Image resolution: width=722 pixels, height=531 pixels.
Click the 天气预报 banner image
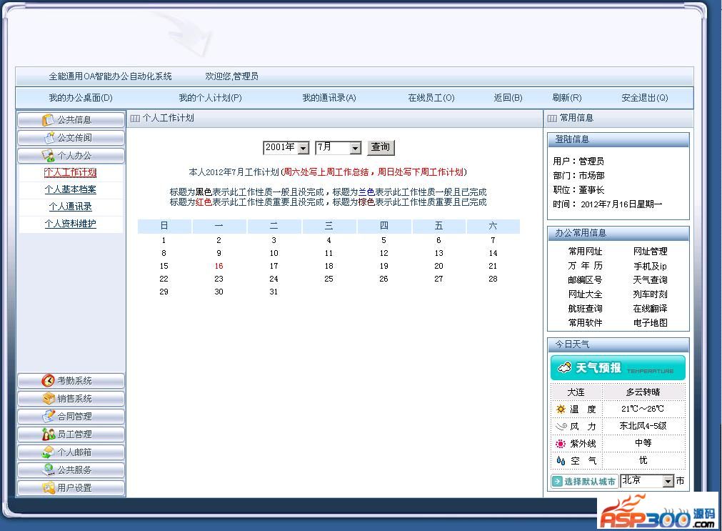coord(618,368)
